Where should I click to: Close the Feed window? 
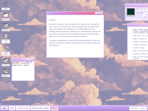(x=33, y=59)
